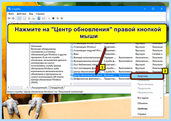Pause service with the toolbar pause icon
This screenshot has width=171, height=121.
click(x=58, y=18)
